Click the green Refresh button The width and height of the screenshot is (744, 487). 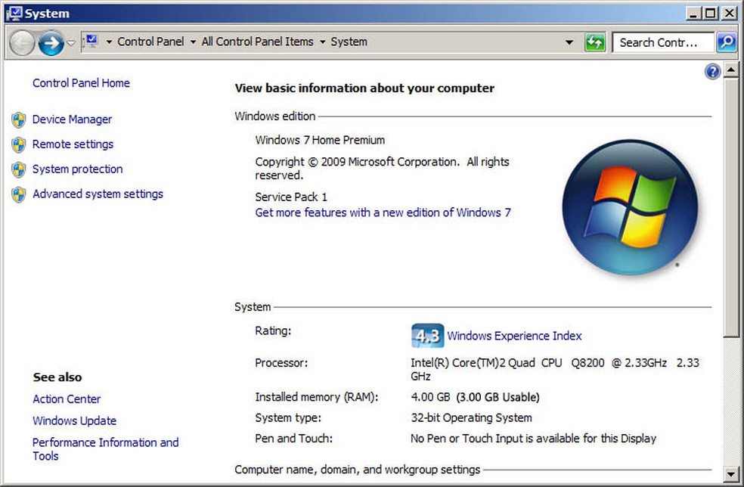(x=595, y=42)
